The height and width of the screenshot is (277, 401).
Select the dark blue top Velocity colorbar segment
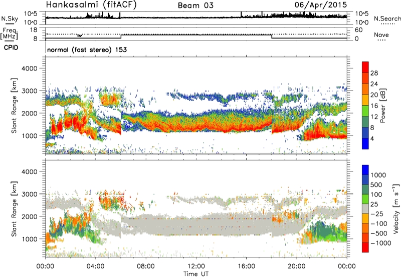366,170
